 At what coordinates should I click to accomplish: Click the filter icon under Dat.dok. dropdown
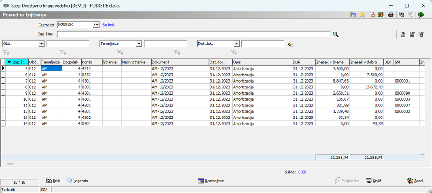pyautogui.click(x=234, y=52)
